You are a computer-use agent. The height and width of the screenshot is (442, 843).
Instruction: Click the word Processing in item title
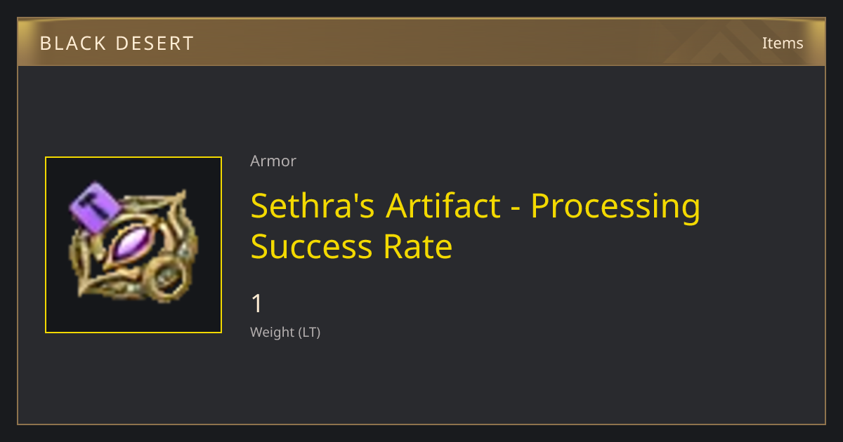click(615, 206)
